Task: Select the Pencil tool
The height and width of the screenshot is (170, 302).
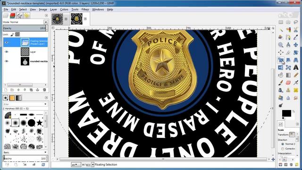Action: pyautogui.click(x=296, y=75)
